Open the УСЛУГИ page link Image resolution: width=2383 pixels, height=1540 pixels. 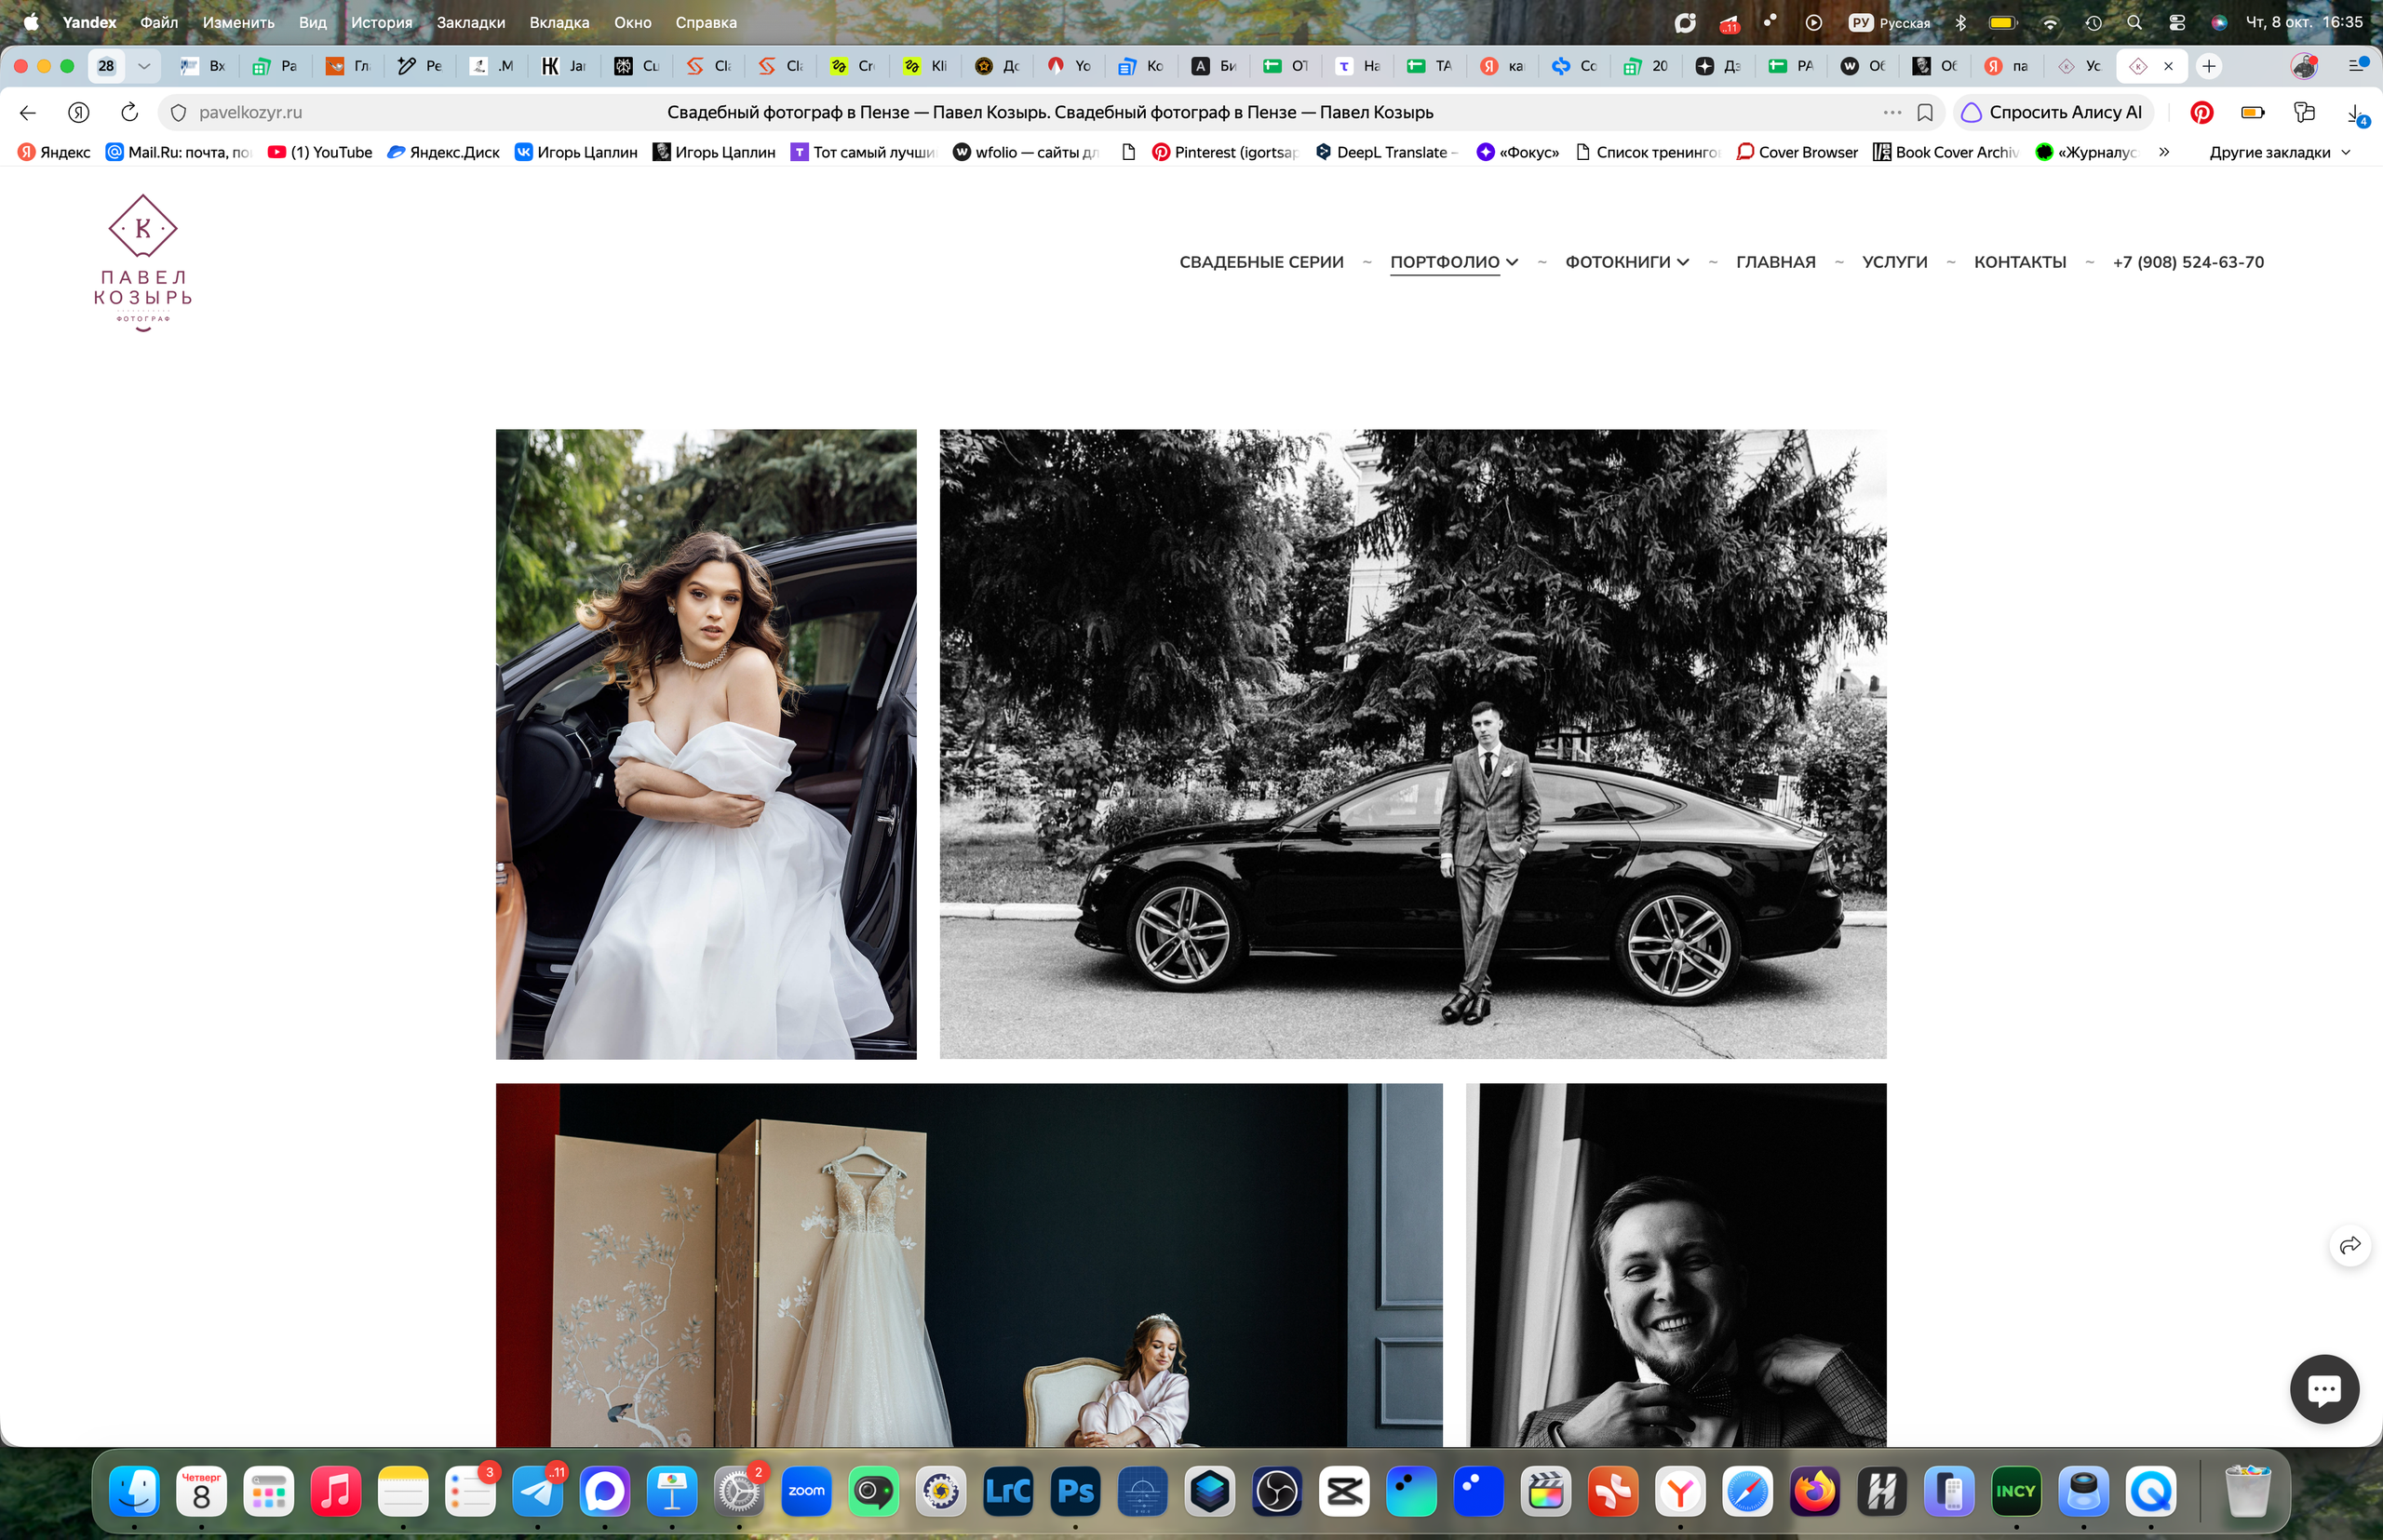pyautogui.click(x=1893, y=262)
